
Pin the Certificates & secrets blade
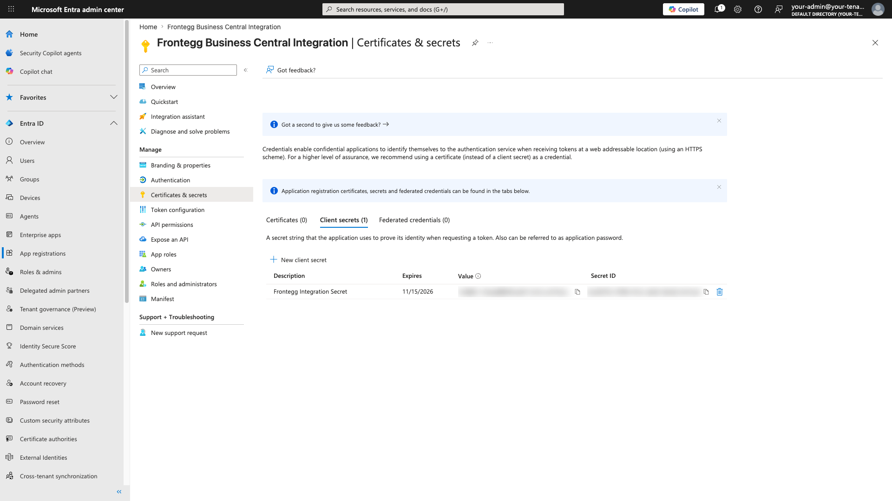point(475,43)
